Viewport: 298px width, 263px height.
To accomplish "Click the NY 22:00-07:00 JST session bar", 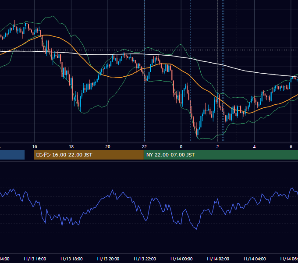I will click(221, 155).
